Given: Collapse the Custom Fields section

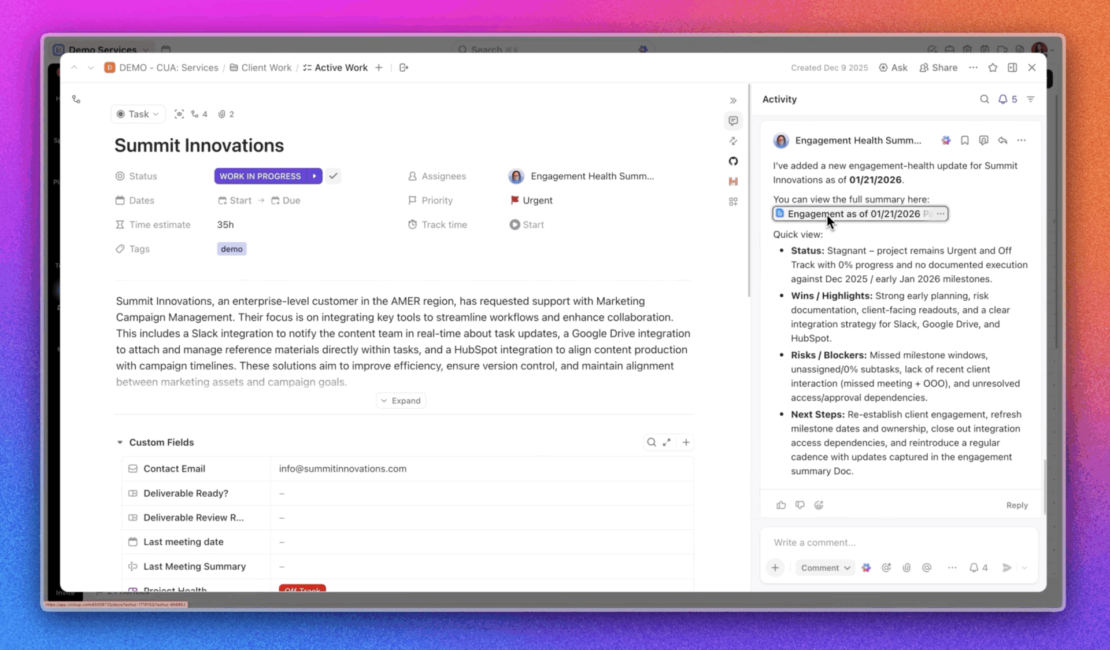Looking at the screenshot, I should (120, 442).
